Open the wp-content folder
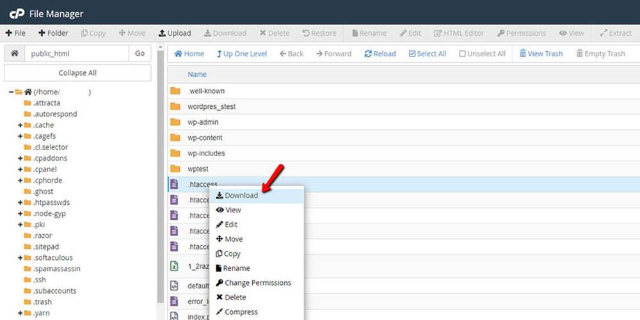The width and height of the screenshot is (640, 320). (205, 138)
